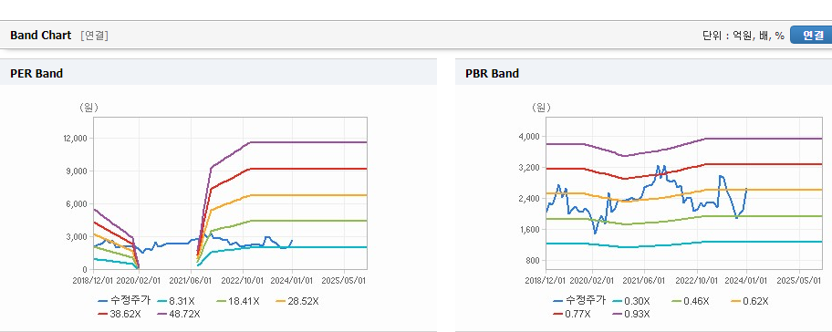This screenshot has height=332, width=832.
Task: Click the 3,200 axis label in PBR chart
Action: click(x=529, y=168)
